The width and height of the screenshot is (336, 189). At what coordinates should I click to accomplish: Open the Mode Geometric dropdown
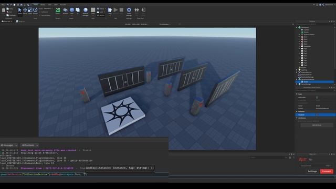point(48,8)
